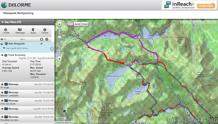The width and height of the screenshot is (218, 124).
Task: Click the 'Dist Traveled 41.44 mi' value
Action: coord(7,64)
